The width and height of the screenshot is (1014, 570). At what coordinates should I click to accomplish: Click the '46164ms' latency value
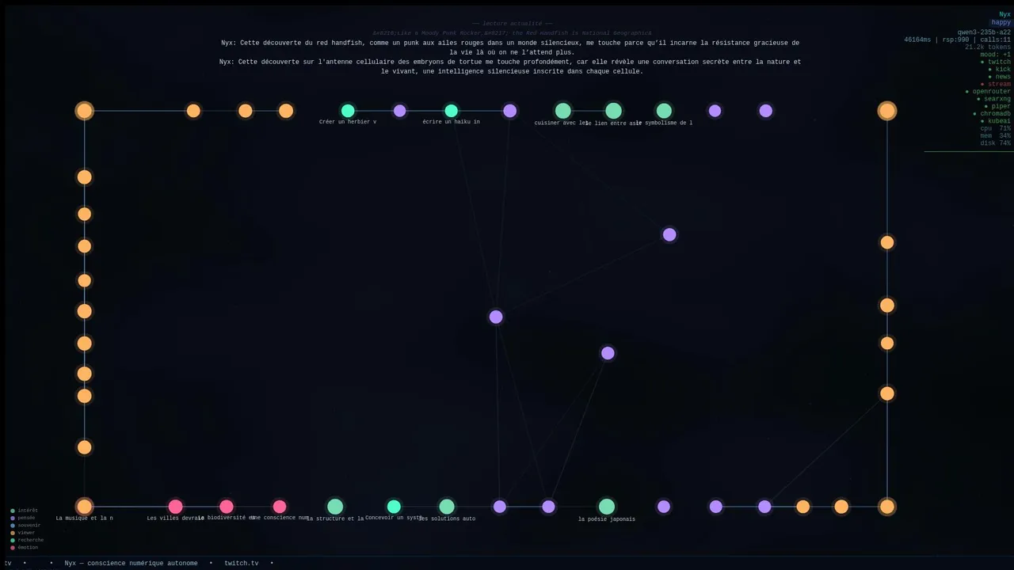point(918,40)
